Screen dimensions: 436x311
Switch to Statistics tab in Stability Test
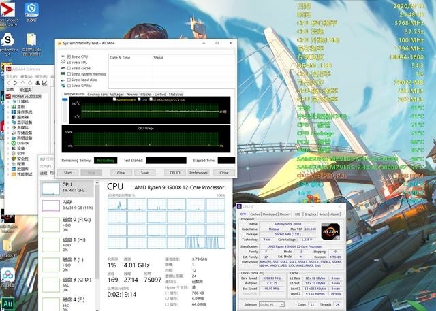176,95
